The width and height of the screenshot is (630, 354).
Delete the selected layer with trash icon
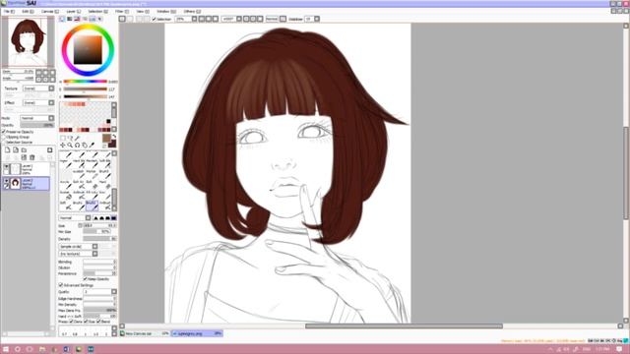[32, 157]
